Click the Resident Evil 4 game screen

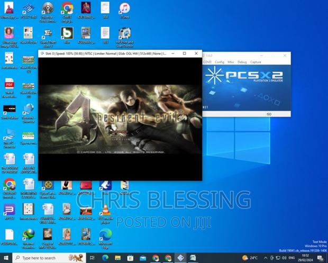click(x=120, y=119)
